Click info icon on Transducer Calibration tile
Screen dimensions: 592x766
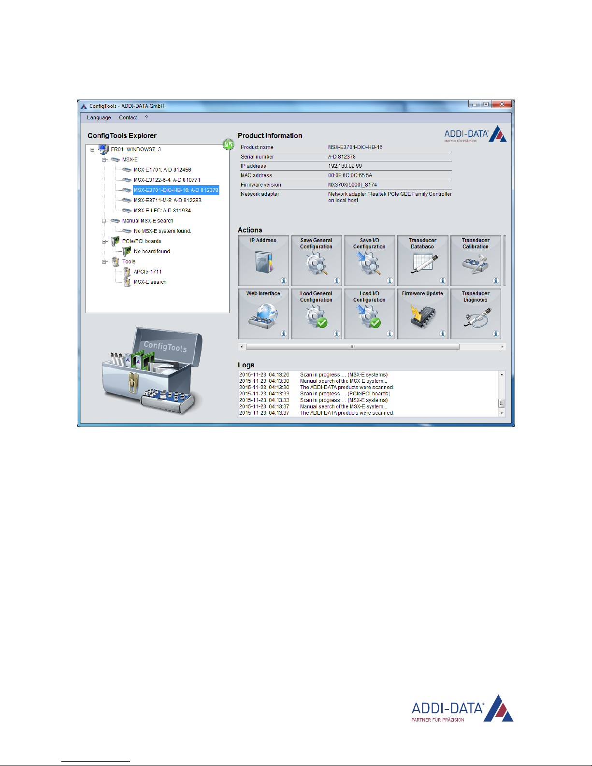[x=496, y=281]
